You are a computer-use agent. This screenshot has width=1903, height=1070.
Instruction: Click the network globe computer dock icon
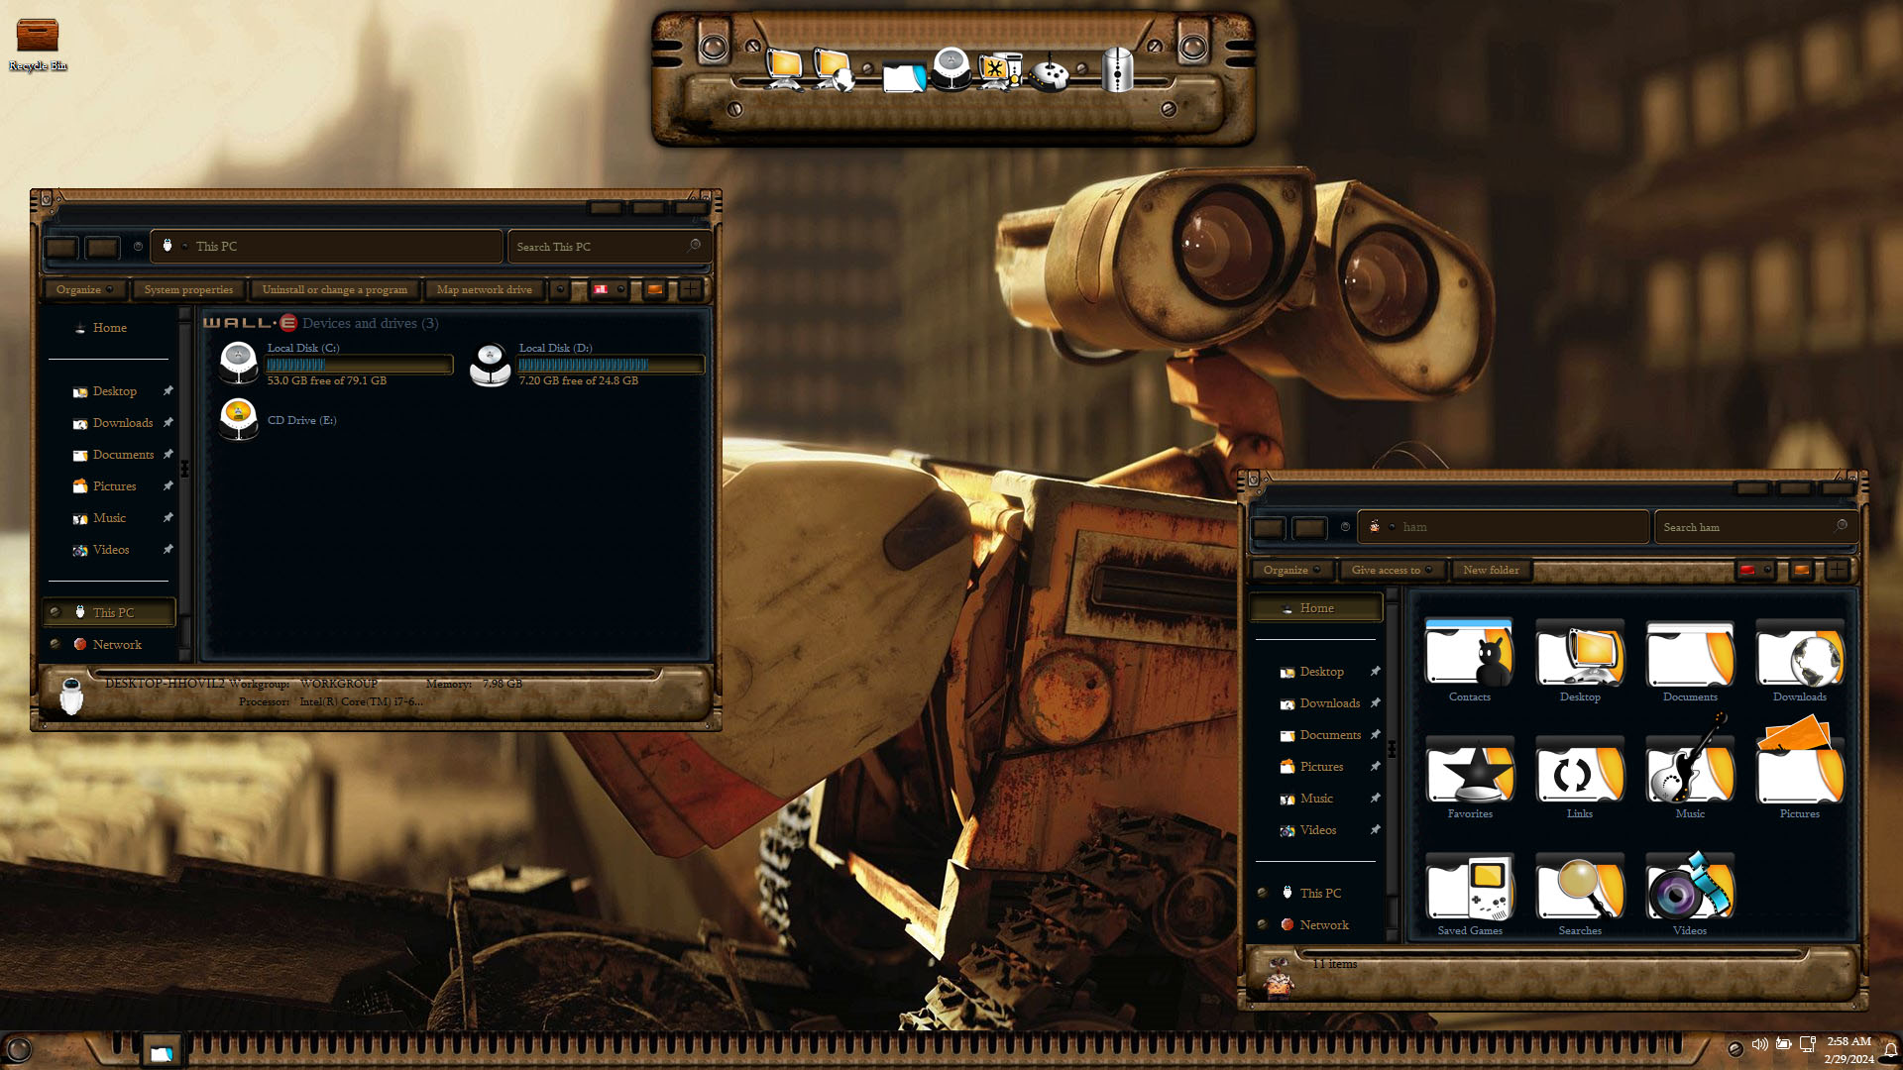(x=833, y=71)
